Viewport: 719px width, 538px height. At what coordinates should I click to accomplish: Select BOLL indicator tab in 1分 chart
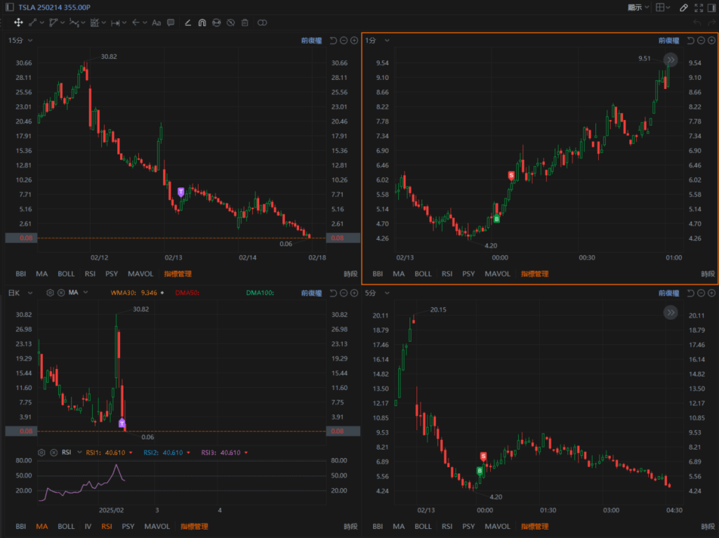pos(423,274)
